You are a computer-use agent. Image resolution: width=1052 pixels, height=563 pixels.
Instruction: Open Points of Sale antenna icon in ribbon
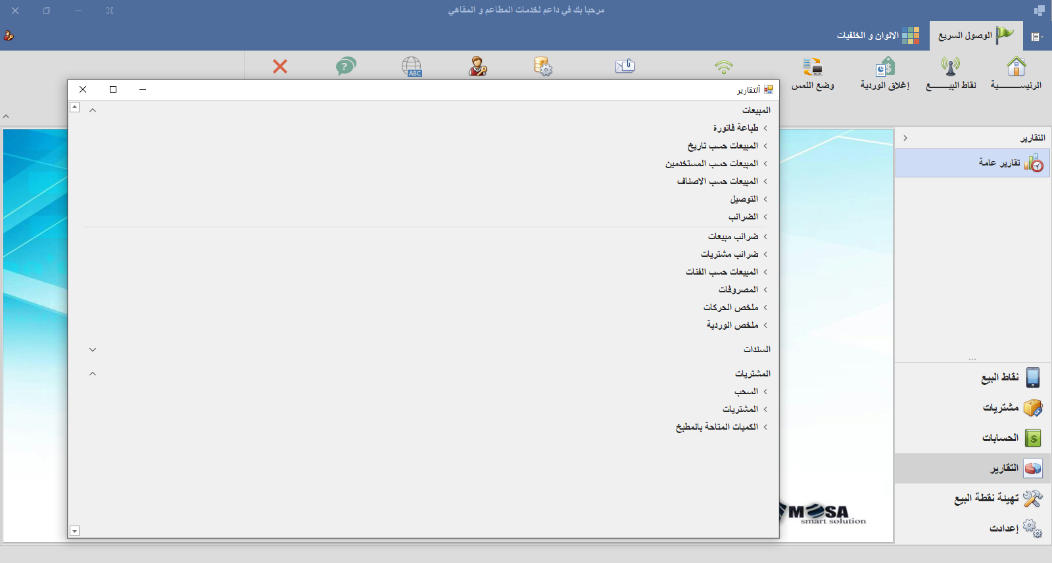[951, 66]
